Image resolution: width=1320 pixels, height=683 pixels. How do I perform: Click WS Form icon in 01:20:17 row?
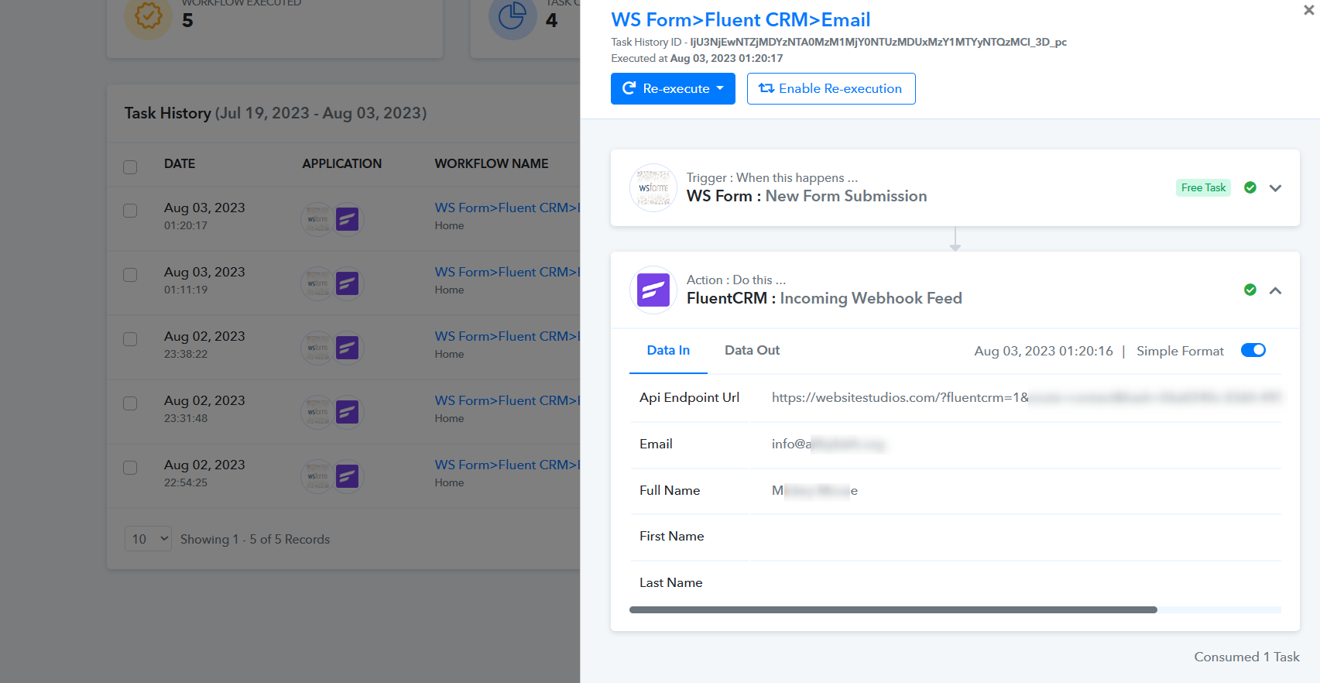[x=317, y=219]
